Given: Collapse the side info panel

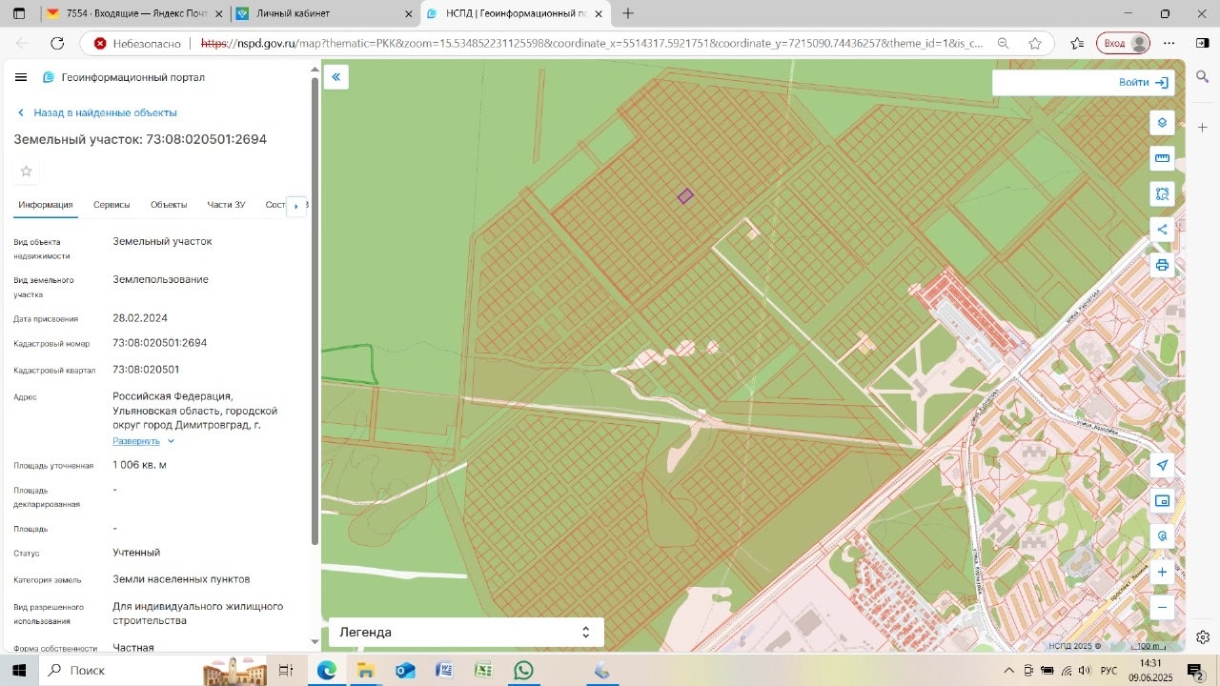Looking at the screenshot, I should tap(335, 77).
